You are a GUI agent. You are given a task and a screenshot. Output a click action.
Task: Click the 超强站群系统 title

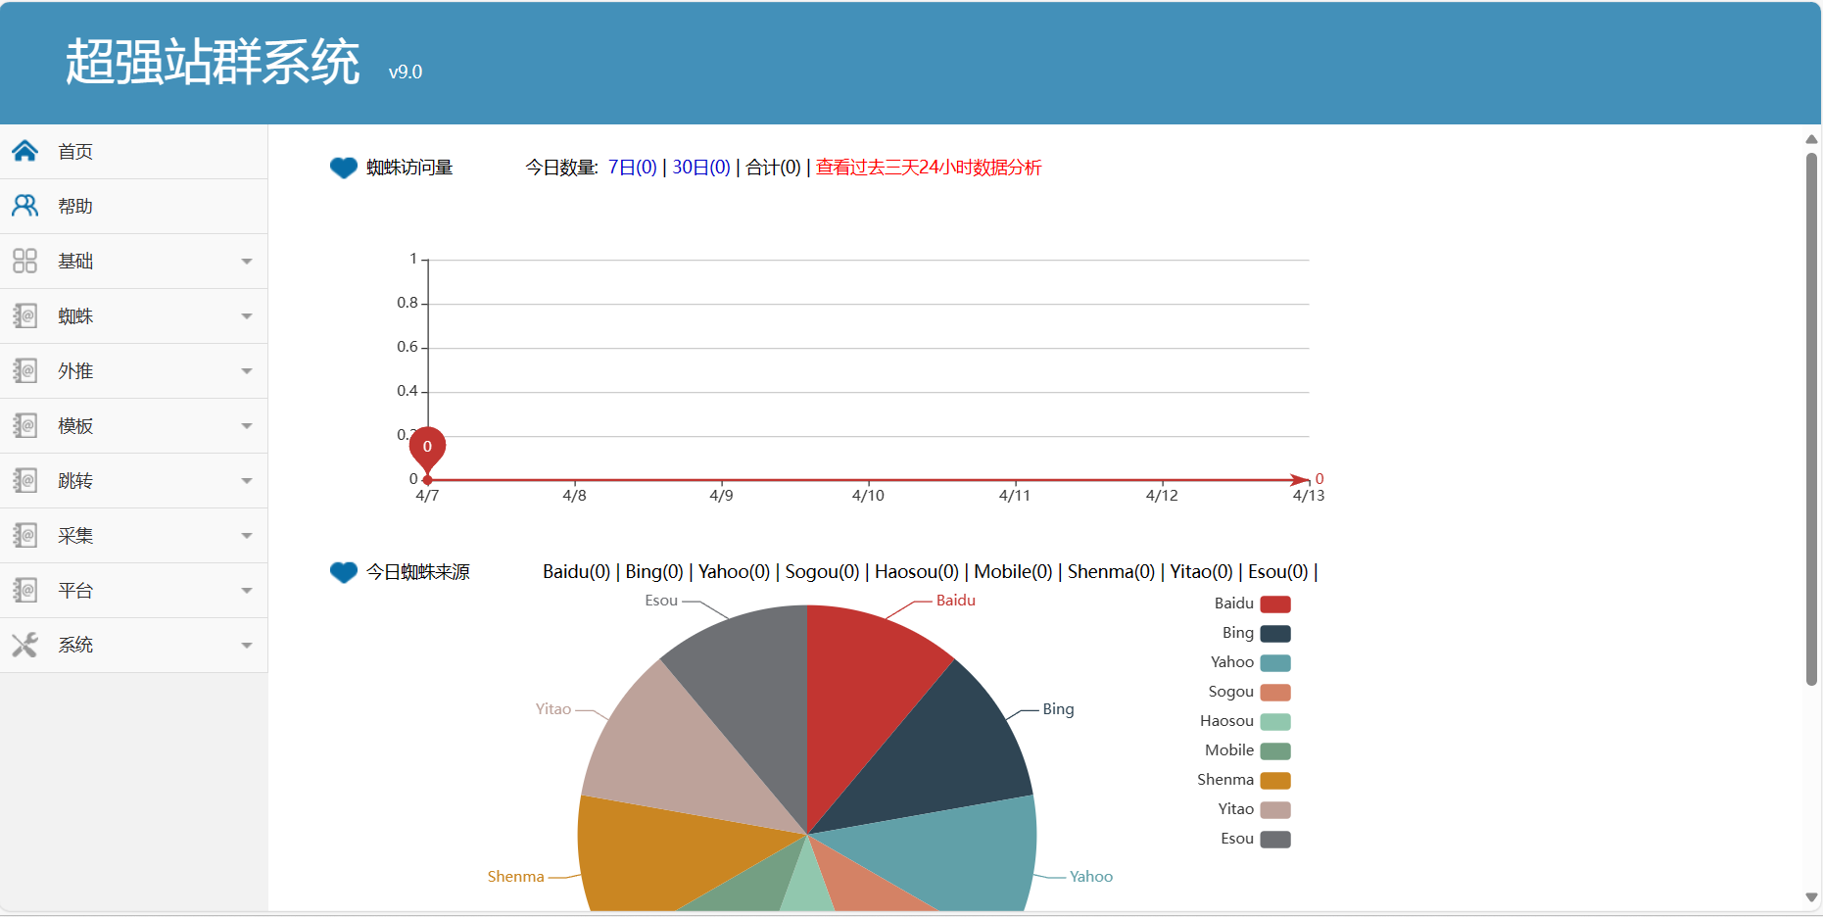click(213, 62)
